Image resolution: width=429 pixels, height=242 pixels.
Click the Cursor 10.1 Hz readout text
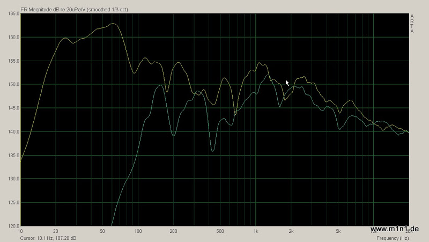48,238
